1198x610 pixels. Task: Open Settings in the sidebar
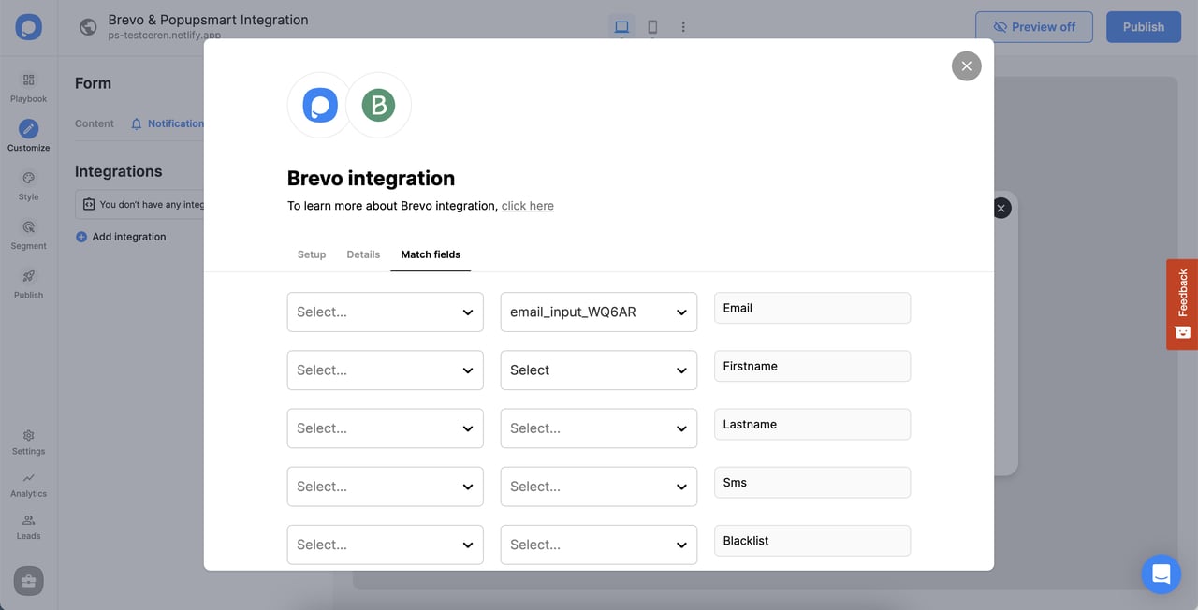[x=28, y=443]
